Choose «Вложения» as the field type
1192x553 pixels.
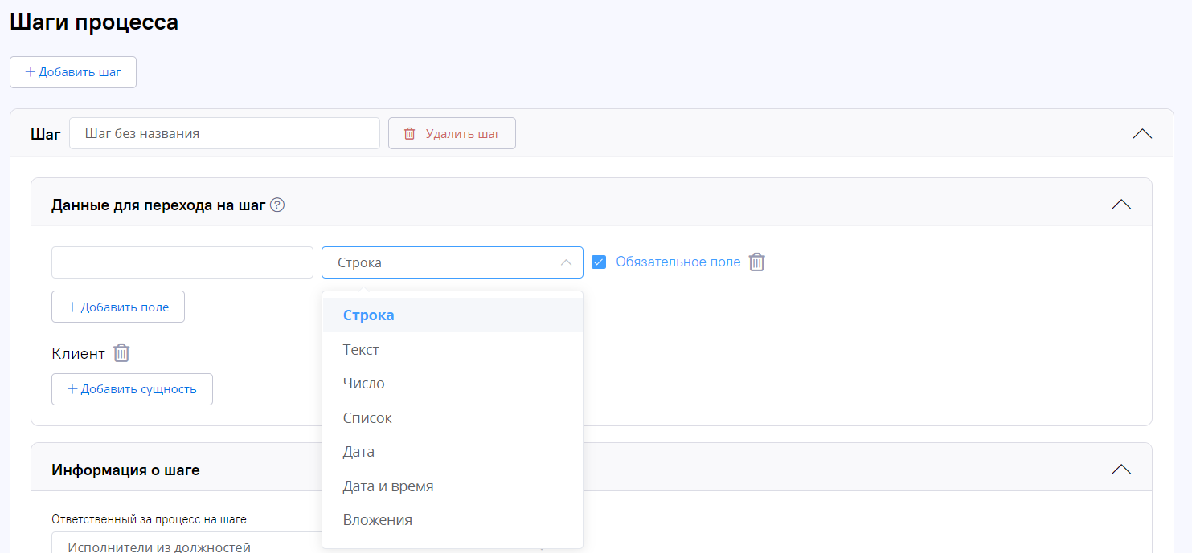(x=378, y=519)
